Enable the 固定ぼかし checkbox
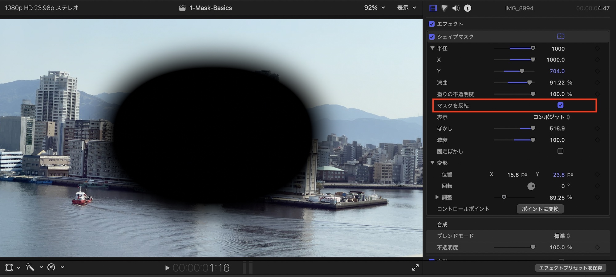The width and height of the screenshot is (616, 277). coord(561,151)
